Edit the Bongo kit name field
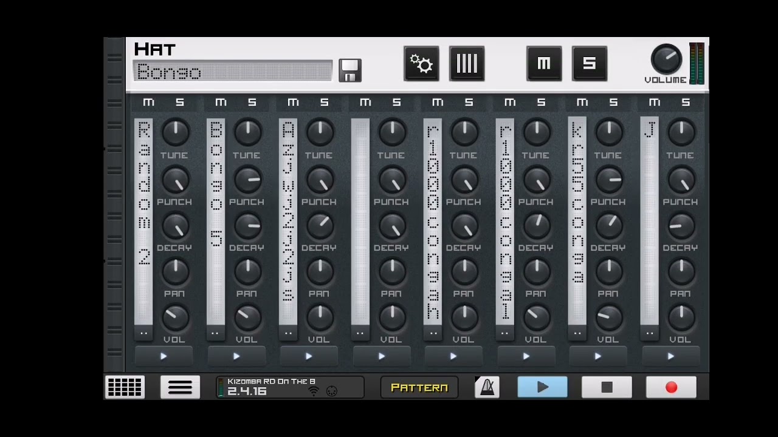The width and height of the screenshot is (778, 437). point(233,72)
